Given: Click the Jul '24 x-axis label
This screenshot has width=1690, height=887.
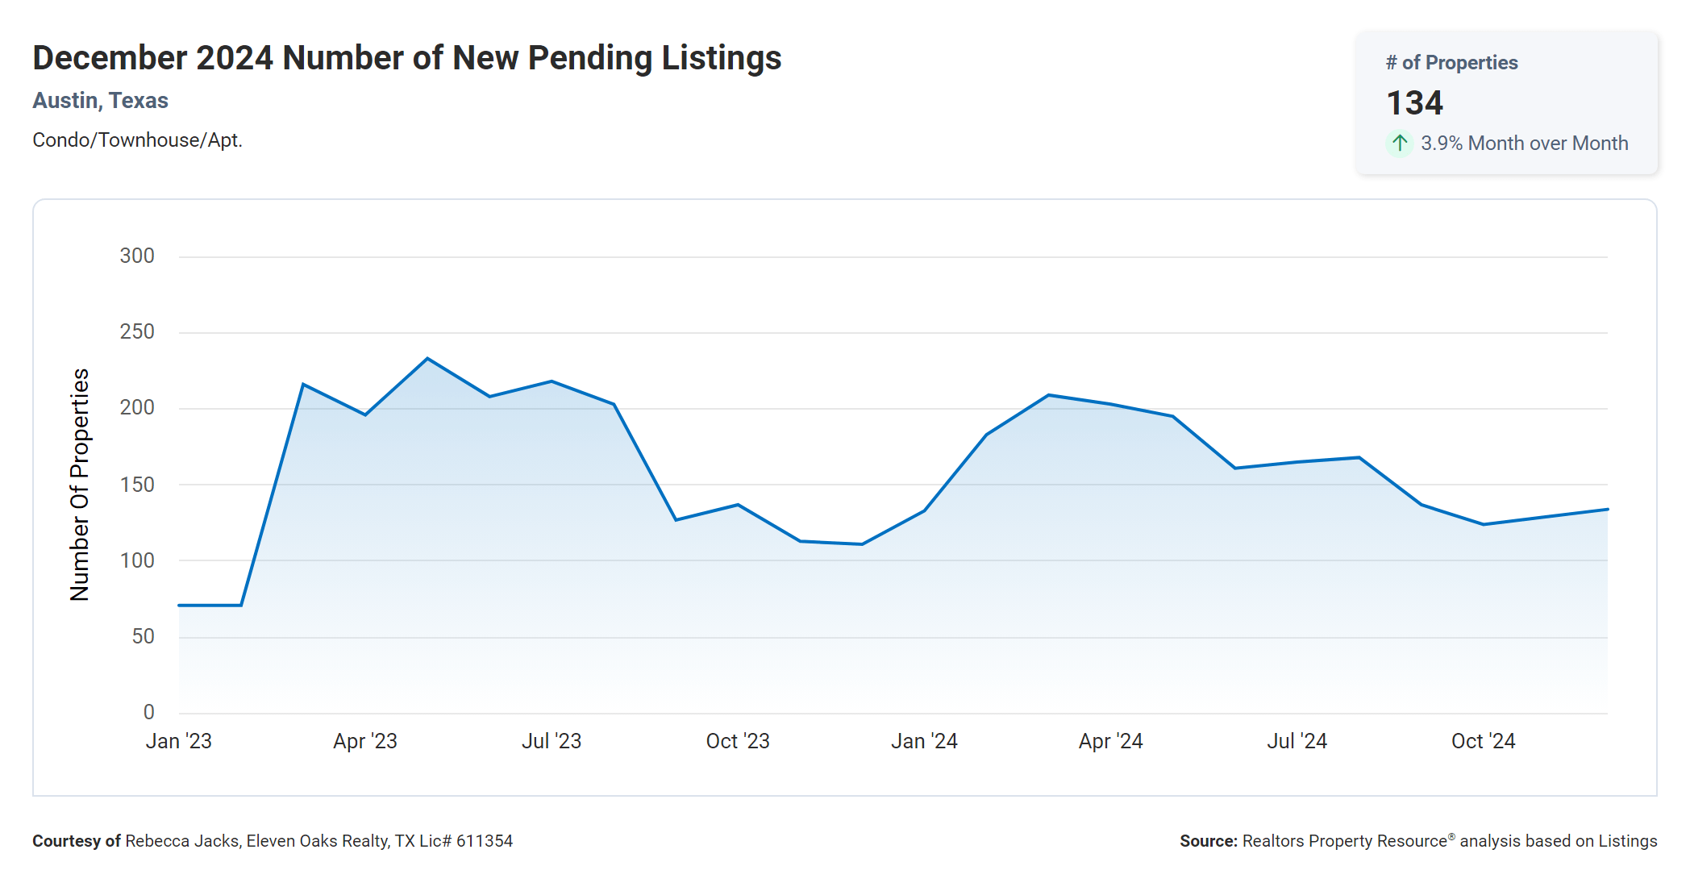Looking at the screenshot, I should click(x=1297, y=741).
